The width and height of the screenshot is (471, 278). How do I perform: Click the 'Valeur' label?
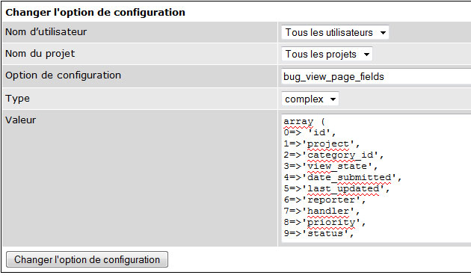20,120
